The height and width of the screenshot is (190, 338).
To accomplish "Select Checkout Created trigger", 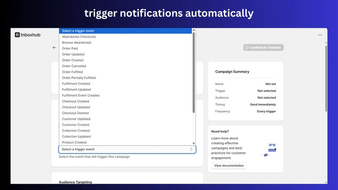I will [x=125, y=101].
